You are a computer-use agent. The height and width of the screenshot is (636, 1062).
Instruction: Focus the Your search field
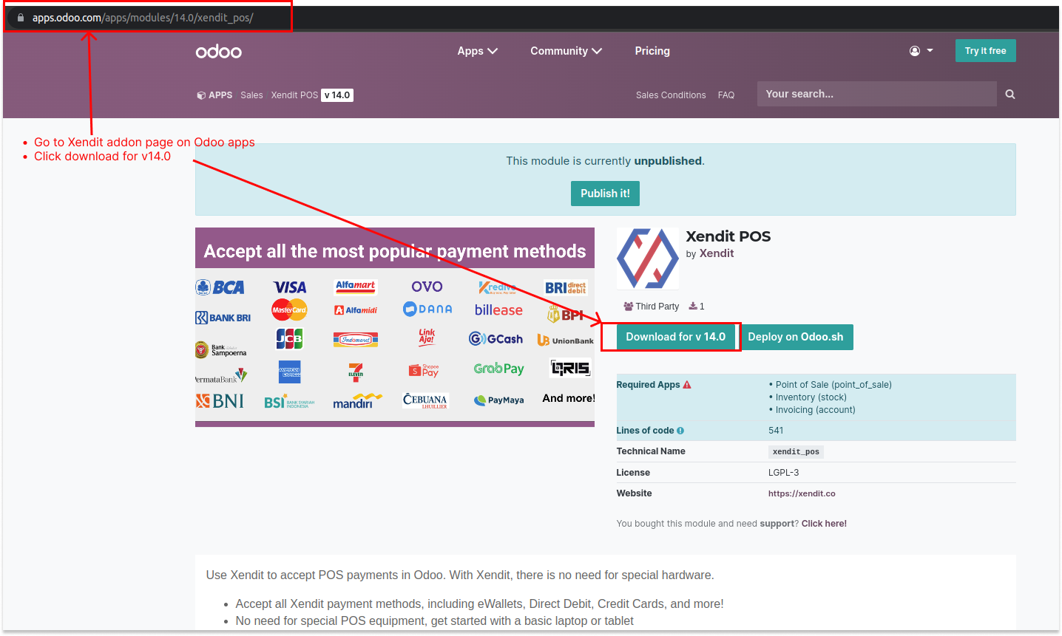876,94
